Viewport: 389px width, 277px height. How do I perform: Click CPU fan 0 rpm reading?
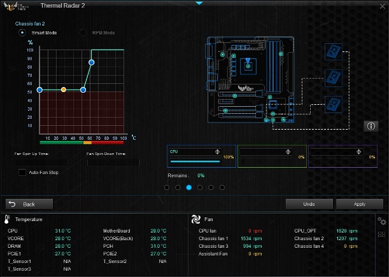[x=255, y=231]
